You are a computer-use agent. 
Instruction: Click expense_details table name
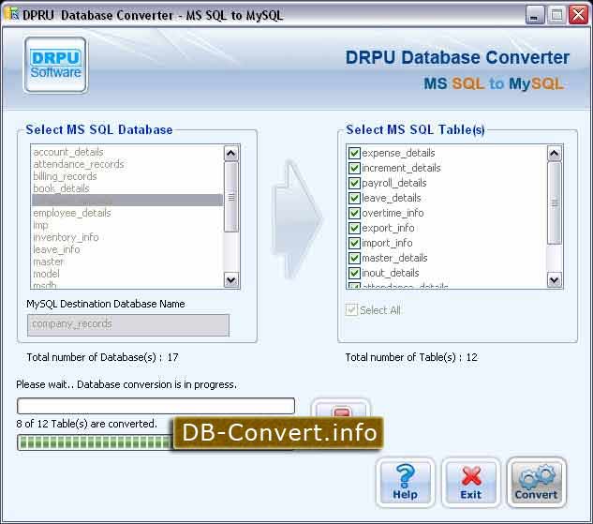(398, 153)
